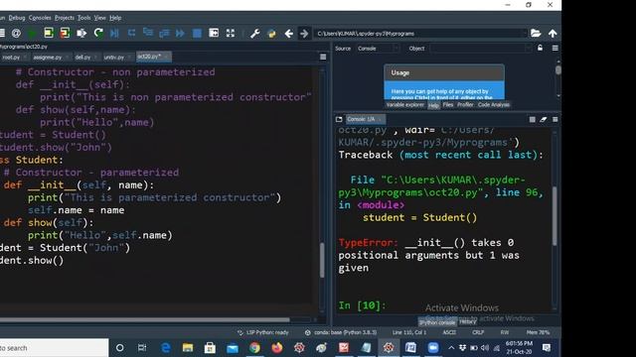This screenshot has height=357, width=636.
Task: Open the Projects menu
Action: point(64,18)
